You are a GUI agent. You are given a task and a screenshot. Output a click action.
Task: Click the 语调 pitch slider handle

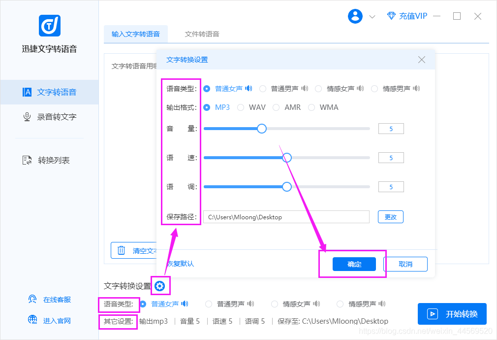(x=287, y=187)
